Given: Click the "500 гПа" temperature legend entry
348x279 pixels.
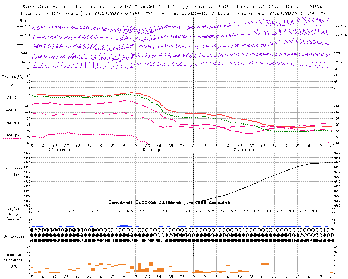Looking at the screenshot, I should [x=13, y=135].
